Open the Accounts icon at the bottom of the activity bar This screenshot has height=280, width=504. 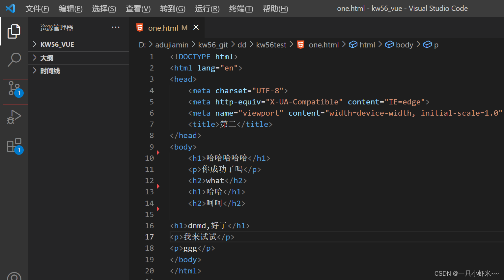tap(14, 277)
